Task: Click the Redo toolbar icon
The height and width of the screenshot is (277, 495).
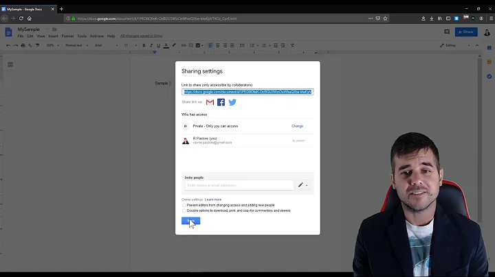Action: 15,45
